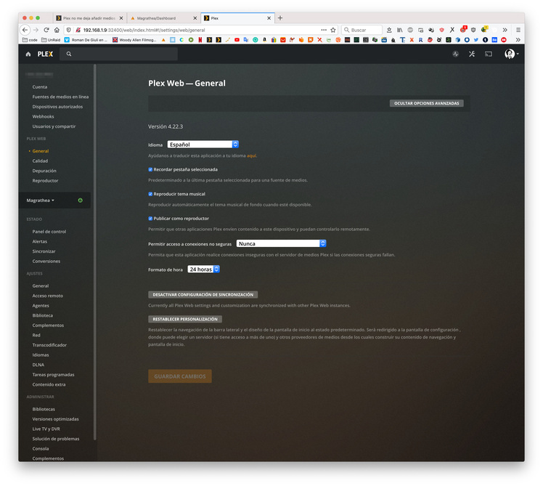Click Ocultar opciones avanzadas button
The height and width of the screenshot is (486, 543).
pos(427,103)
